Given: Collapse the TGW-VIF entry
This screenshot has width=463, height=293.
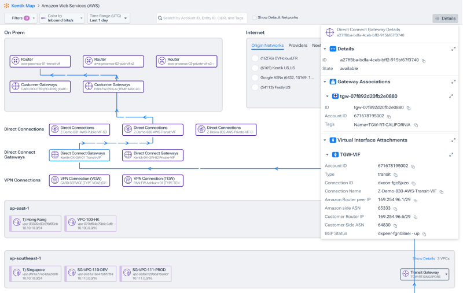Looking at the screenshot, I should [327, 154].
